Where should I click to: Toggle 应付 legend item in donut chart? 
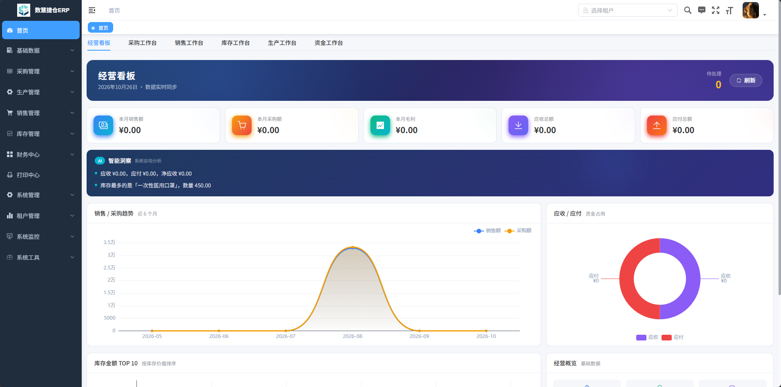[x=672, y=337]
